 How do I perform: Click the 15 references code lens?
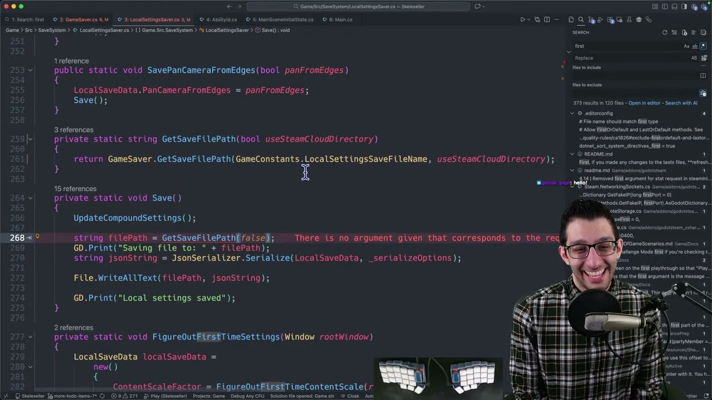pyautogui.click(x=75, y=189)
